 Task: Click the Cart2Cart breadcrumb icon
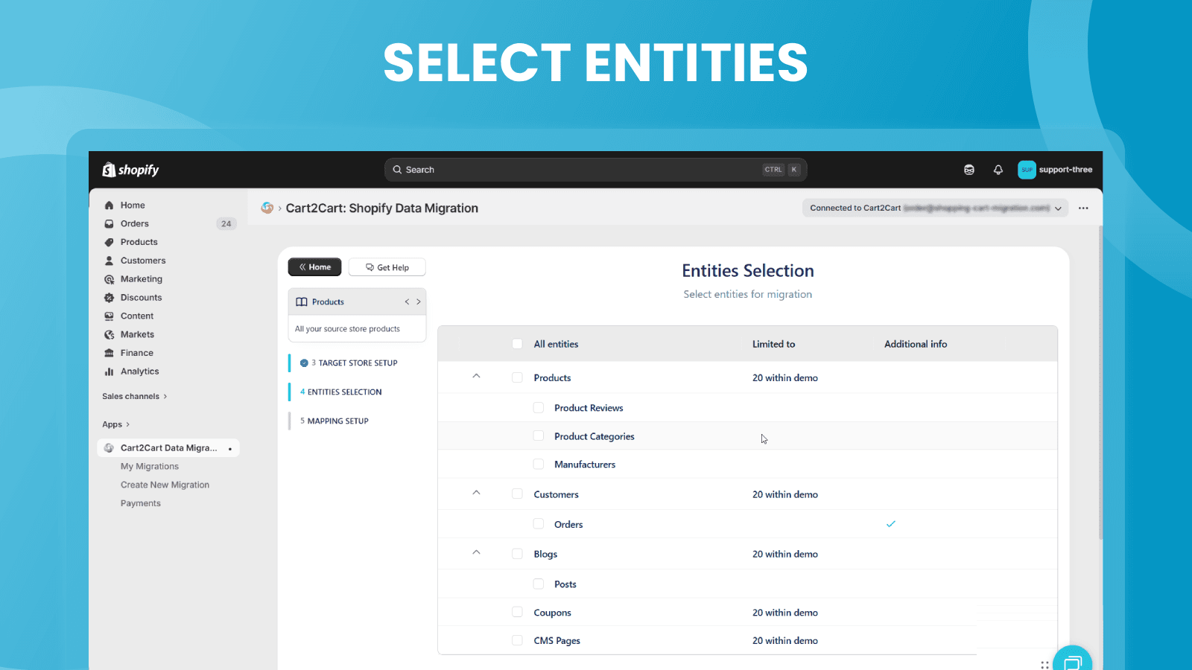[x=267, y=208]
